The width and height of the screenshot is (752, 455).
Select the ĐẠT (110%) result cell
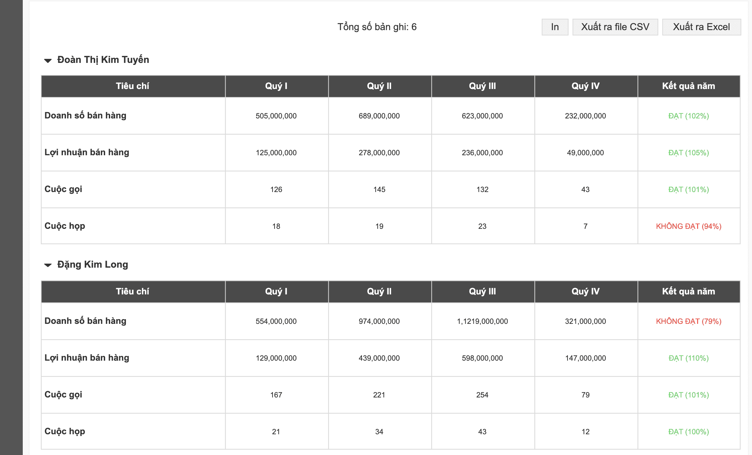pyautogui.click(x=688, y=358)
